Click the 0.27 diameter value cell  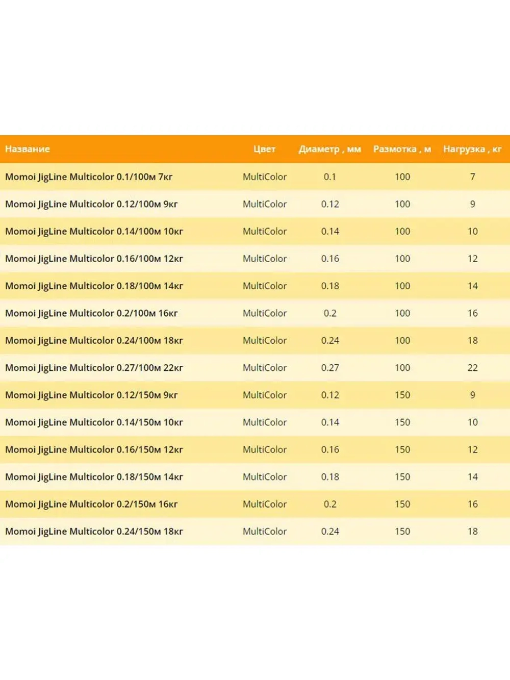coord(330,368)
